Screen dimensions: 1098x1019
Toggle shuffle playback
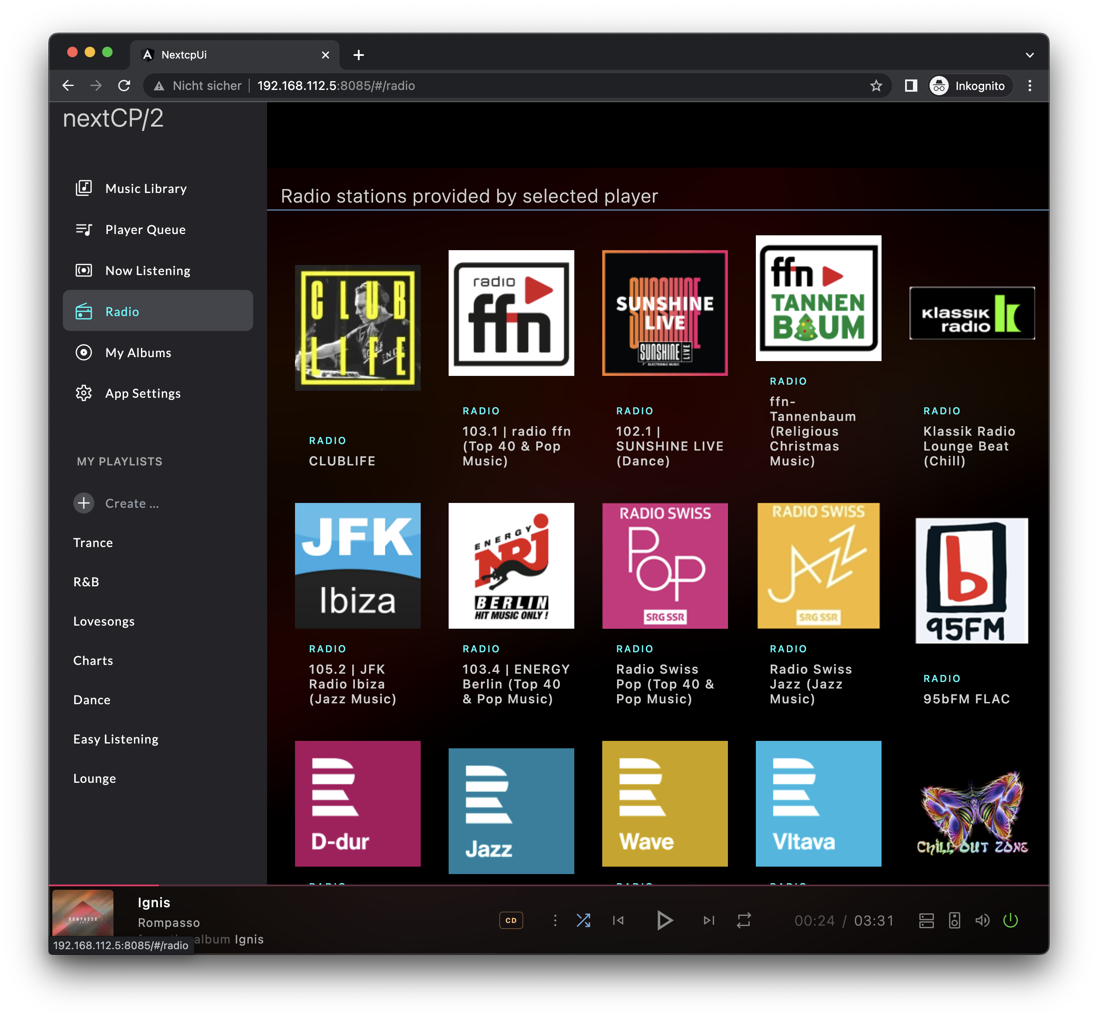pos(583,920)
